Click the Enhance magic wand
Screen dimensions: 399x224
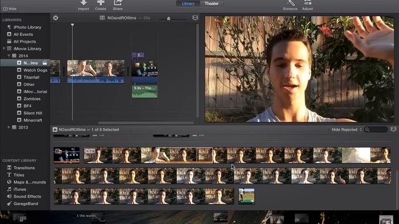(x=291, y=3)
